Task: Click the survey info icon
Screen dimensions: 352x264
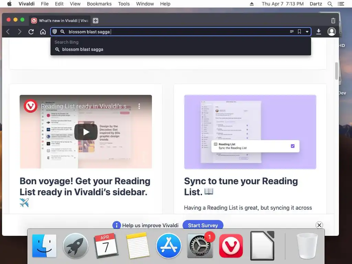Action: pyautogui.click(x=117, y=225)
